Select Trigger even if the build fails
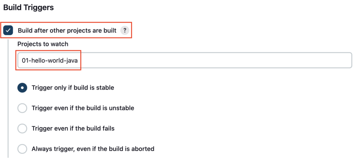 22,128
